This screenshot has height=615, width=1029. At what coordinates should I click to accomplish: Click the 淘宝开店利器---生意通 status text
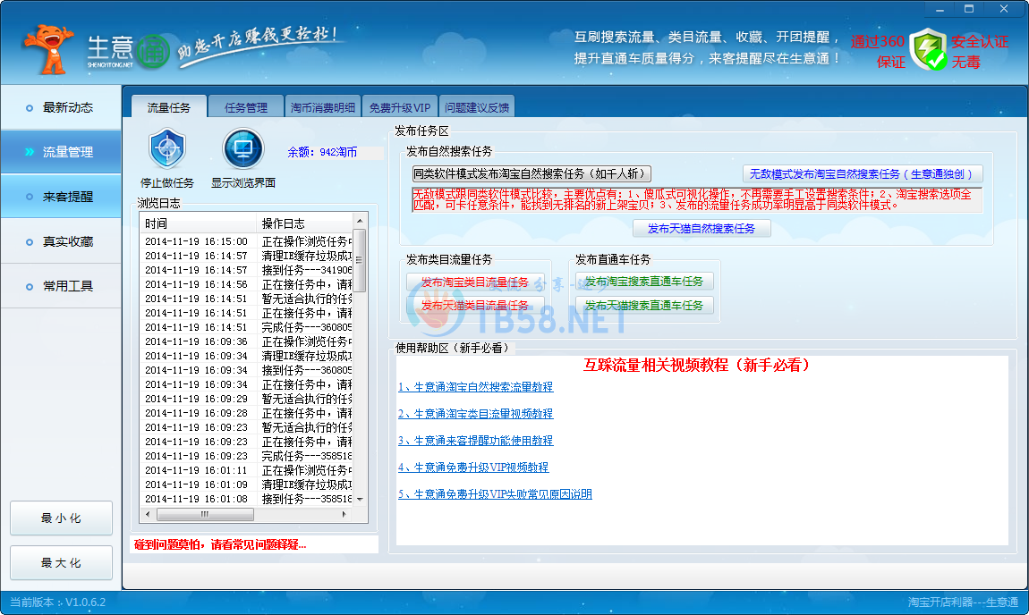(963, 602)
